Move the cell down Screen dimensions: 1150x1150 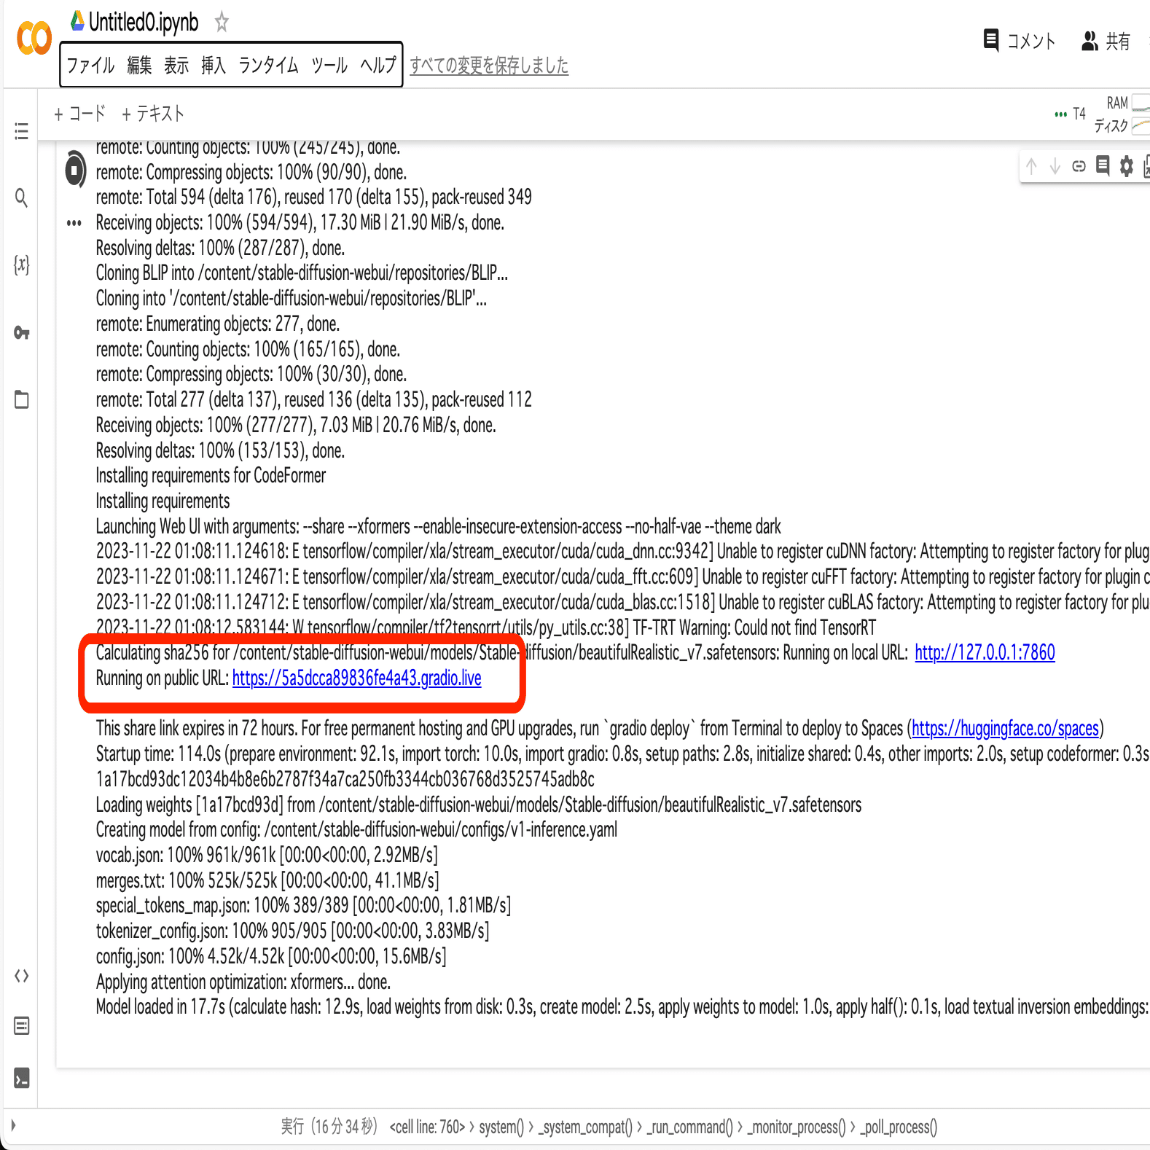point(1055,166)
